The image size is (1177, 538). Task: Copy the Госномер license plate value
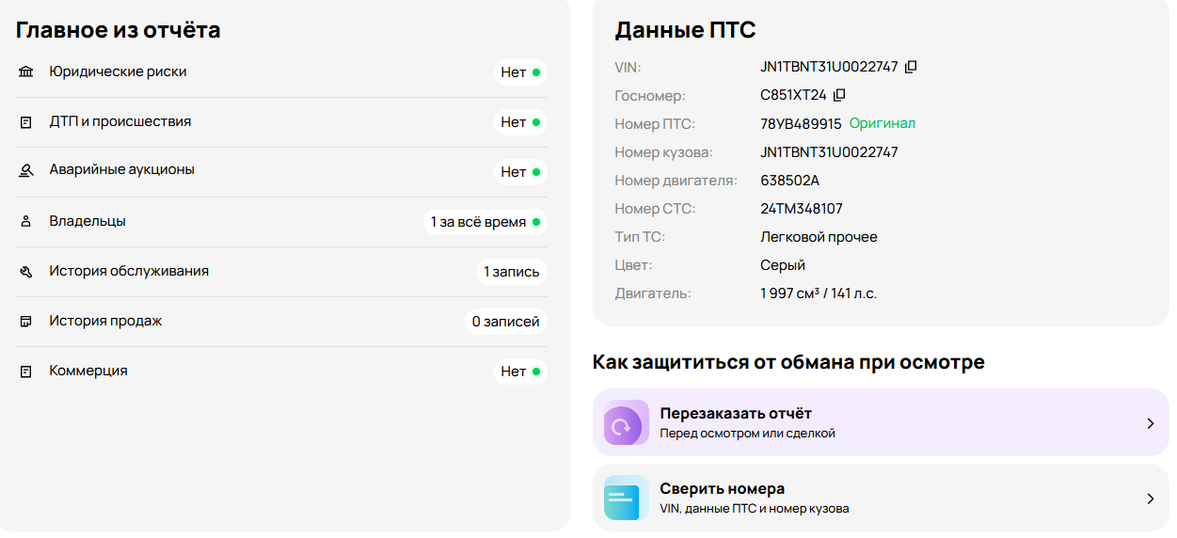[839, 95]
